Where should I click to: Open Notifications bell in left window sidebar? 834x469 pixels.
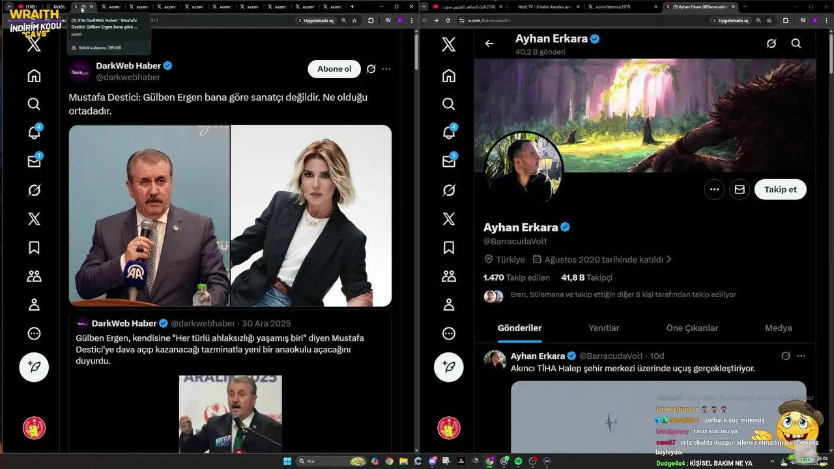coord(34,132)
